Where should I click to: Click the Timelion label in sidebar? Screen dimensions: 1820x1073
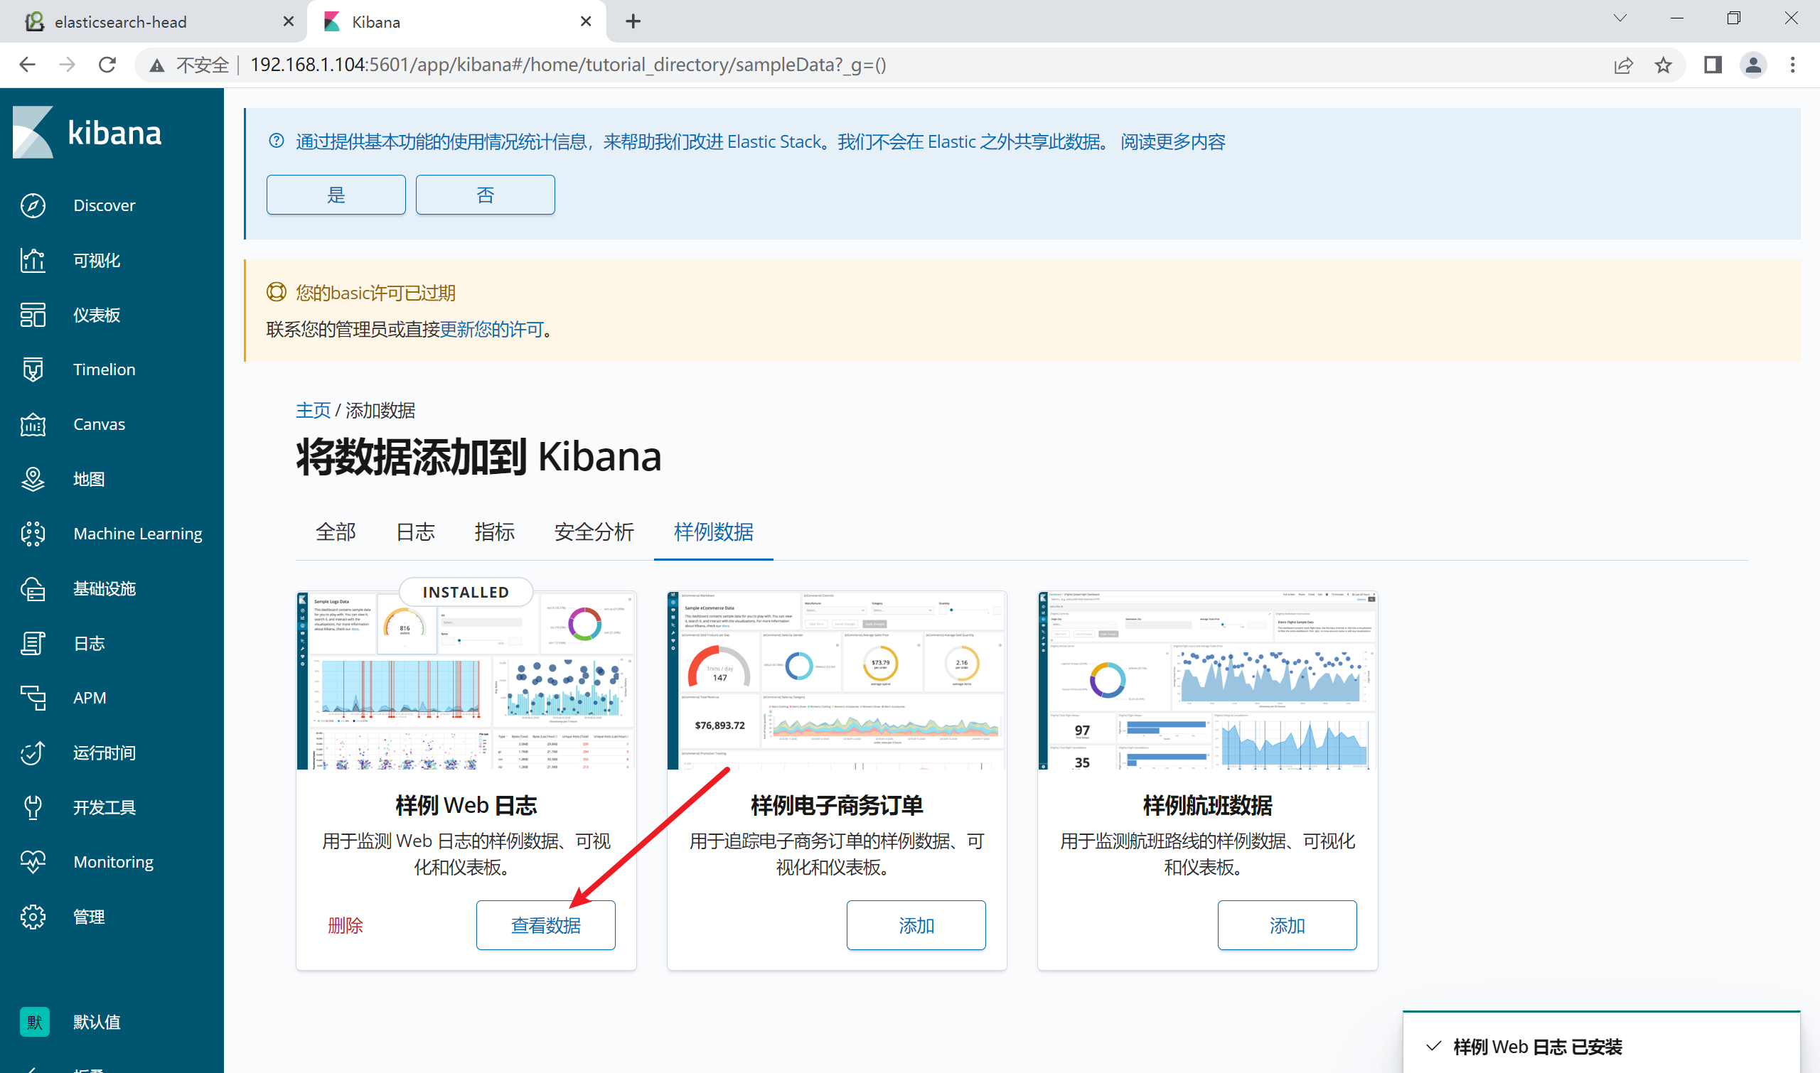tap(105, 370)
